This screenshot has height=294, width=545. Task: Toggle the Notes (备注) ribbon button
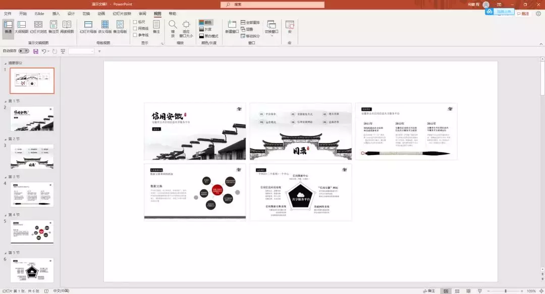tap(156, 27)
